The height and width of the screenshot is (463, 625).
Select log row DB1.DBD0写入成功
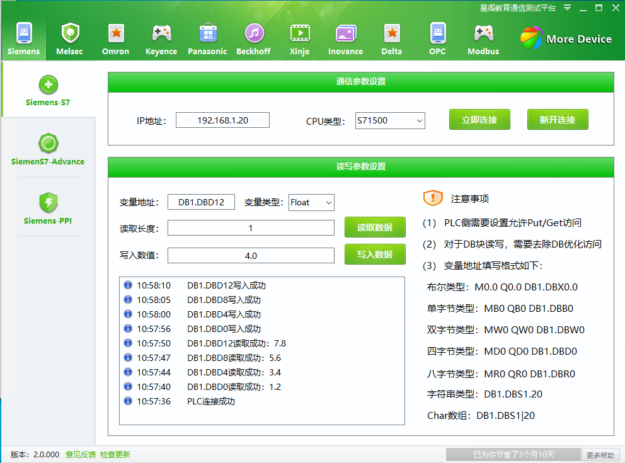pos(262,329)
